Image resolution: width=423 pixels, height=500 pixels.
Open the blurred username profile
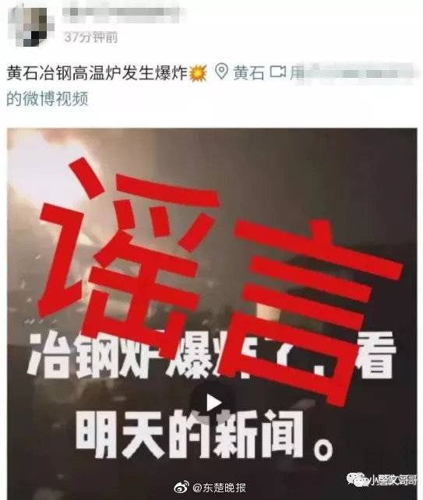[122, 13]
